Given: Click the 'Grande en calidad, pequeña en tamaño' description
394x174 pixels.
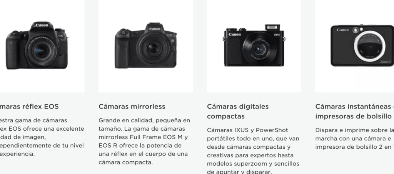Looking at the screenshot, I should (x=144, y=141).
